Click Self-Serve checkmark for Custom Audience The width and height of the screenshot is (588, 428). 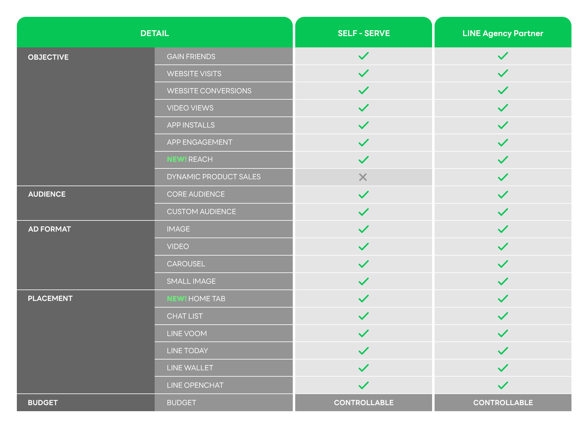(x=364, y=212)
